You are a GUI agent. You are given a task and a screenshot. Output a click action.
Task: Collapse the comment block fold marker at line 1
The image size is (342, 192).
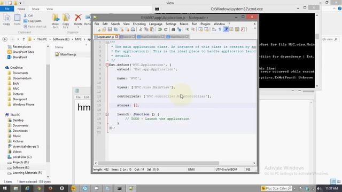[107, 42]
